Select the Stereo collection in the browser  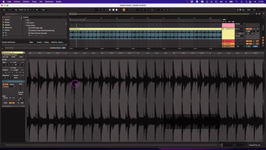[7, 30]
